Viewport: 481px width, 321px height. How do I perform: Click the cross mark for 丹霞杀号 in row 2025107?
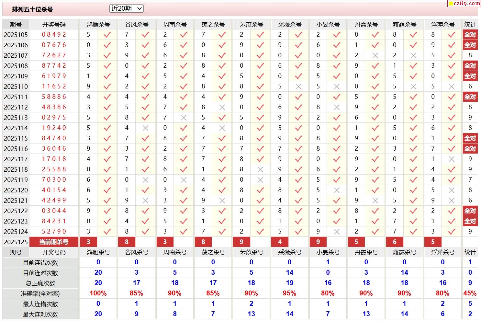click(x=375, y=55)
